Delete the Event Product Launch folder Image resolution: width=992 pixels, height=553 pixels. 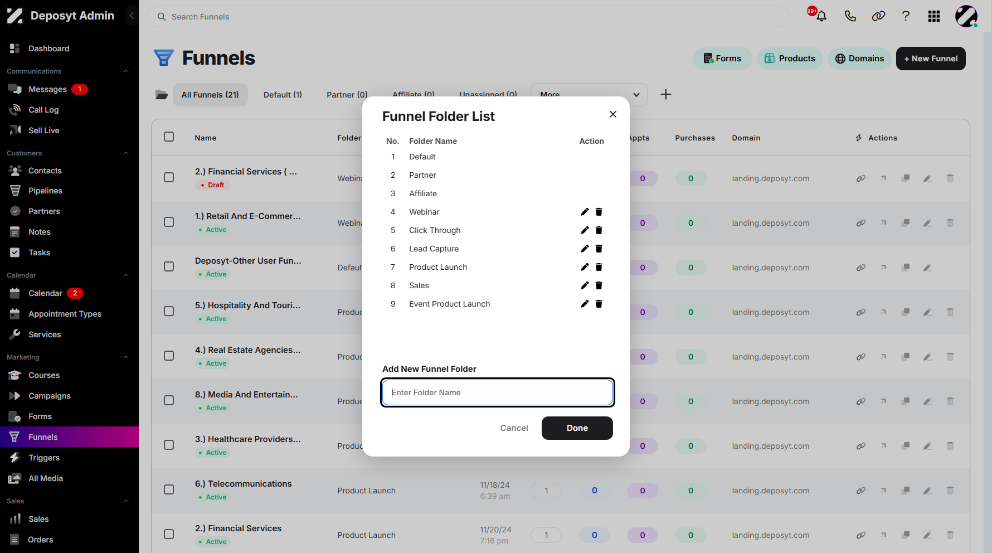[x=599, y=304]
